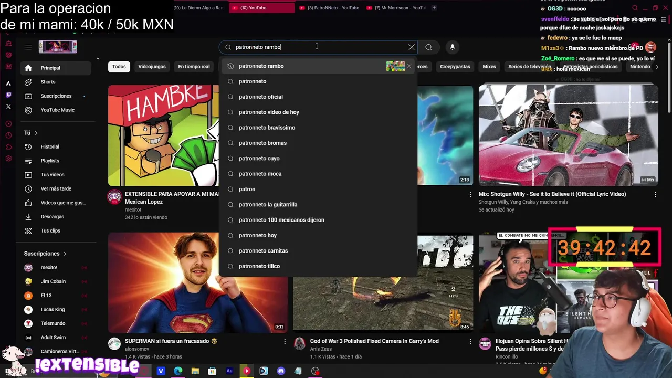Image resolution: width=672 pixels, height=378 pixels.
Task: Open Microsoft Edge from the taskbar
Action: coord(178,371)
